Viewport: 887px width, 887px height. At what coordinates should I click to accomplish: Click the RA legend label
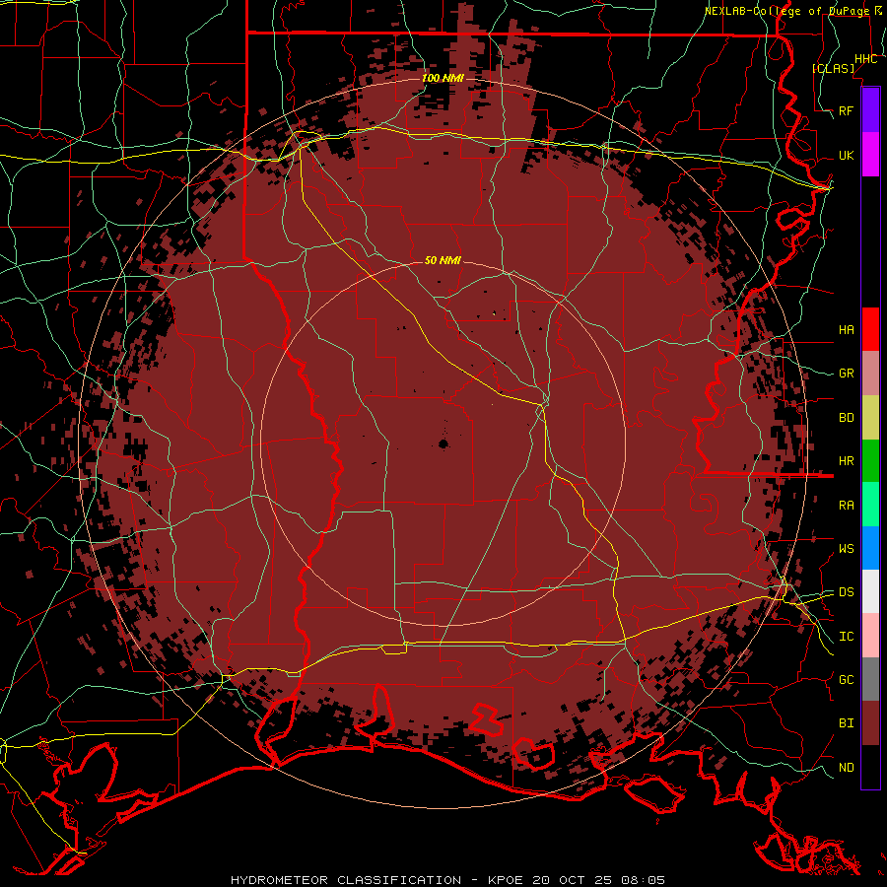pos(847,506)
